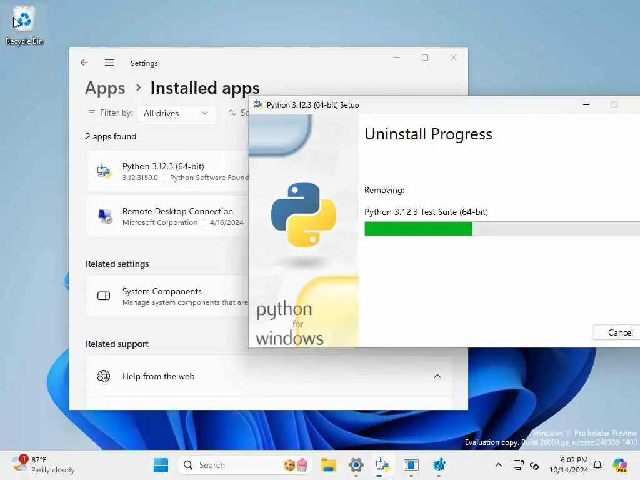Click the Remote Desktop Connection app icon
Viewport: 640px width, 480px height.
[105, 216]
